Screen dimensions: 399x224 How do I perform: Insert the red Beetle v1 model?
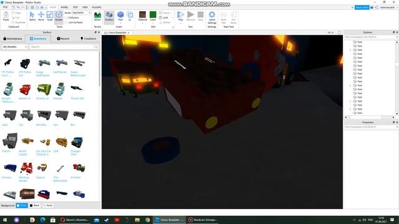(x=25, y=91)
